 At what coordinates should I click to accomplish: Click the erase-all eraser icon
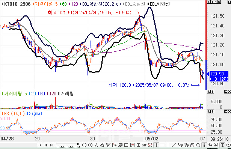(186, 145)
